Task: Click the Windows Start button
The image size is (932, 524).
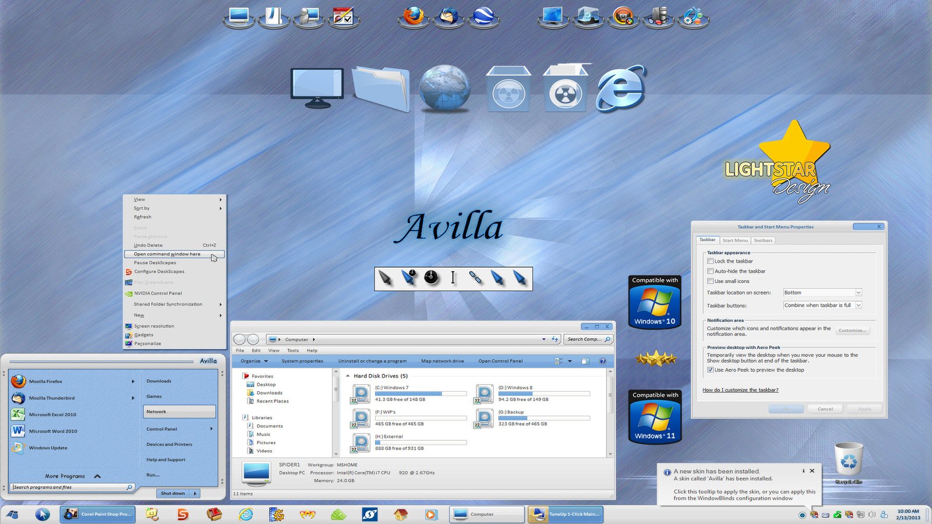Action: (x=12, y=514)
